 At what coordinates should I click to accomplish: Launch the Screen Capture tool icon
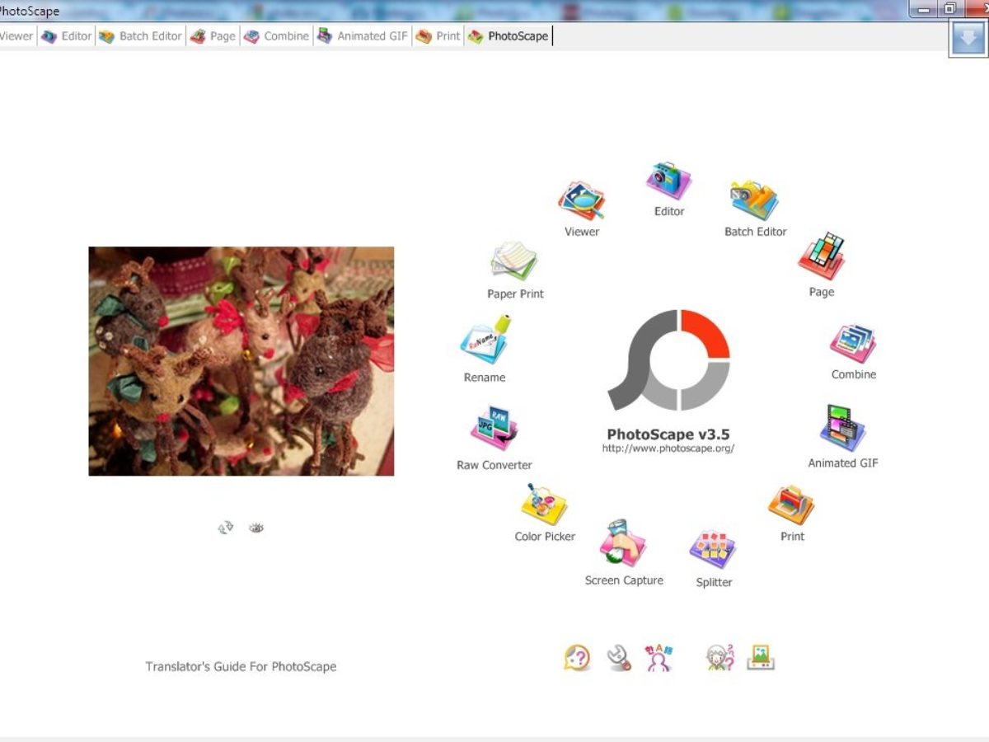(623, 543)
